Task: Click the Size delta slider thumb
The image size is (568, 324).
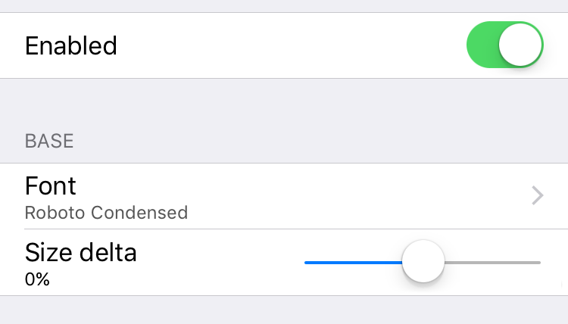Action: (423, 262)
